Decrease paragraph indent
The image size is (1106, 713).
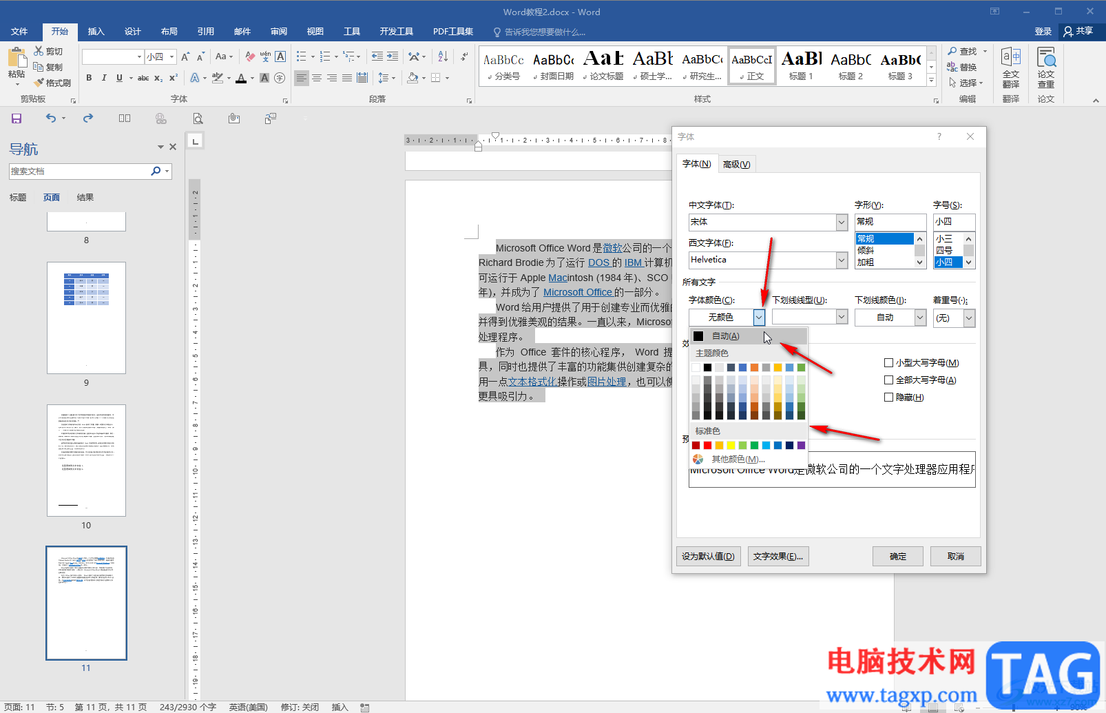coord(377,56)
